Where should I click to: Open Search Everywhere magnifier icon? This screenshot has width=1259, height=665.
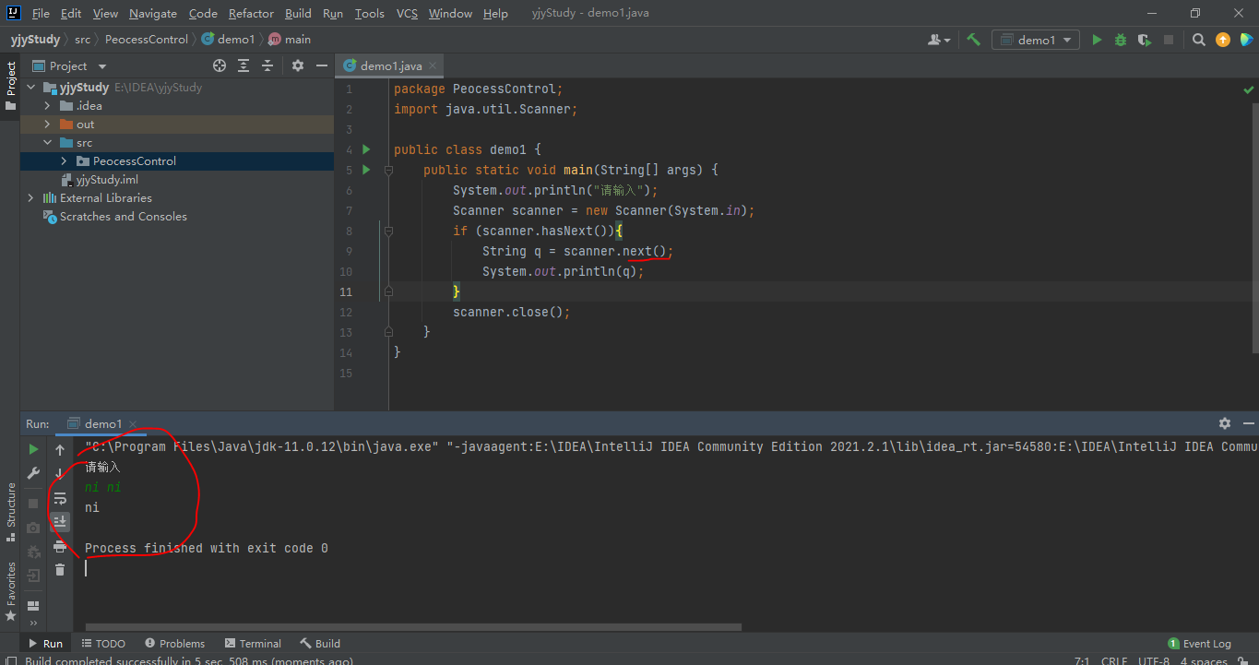pyautogui.click(x=1199, y=40)
